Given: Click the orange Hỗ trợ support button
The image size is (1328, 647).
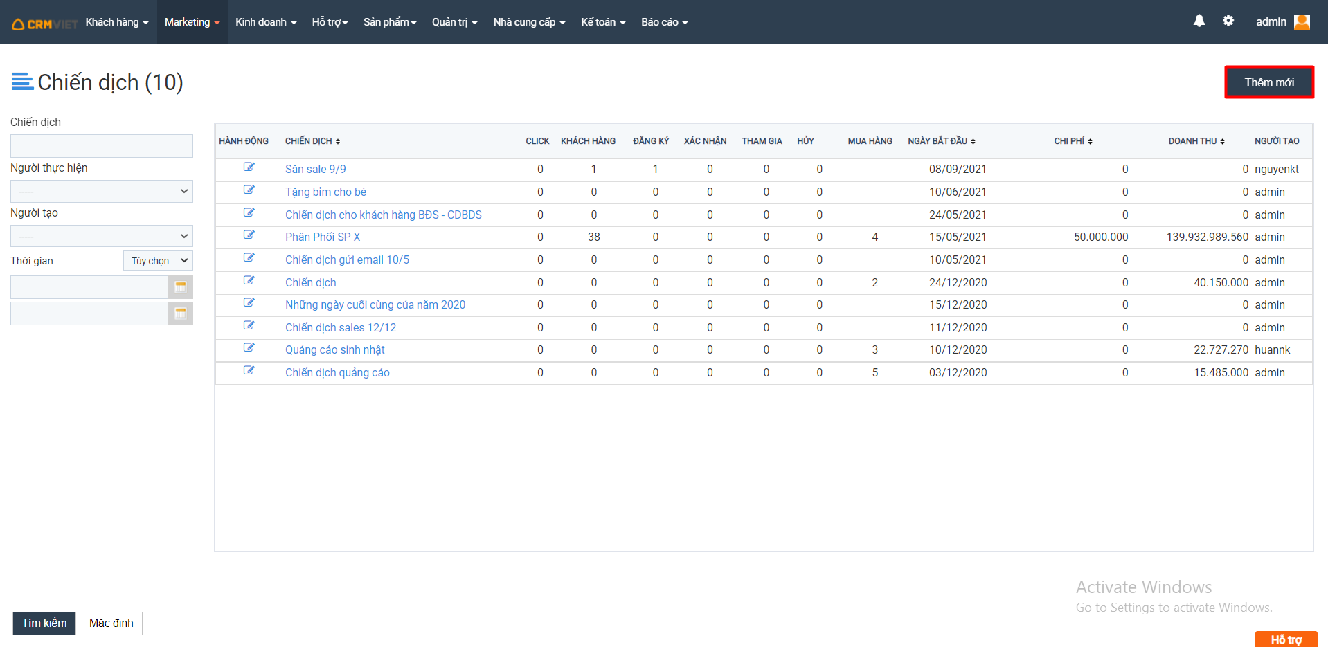Looking at the screenshot, I should [1286, 639].
